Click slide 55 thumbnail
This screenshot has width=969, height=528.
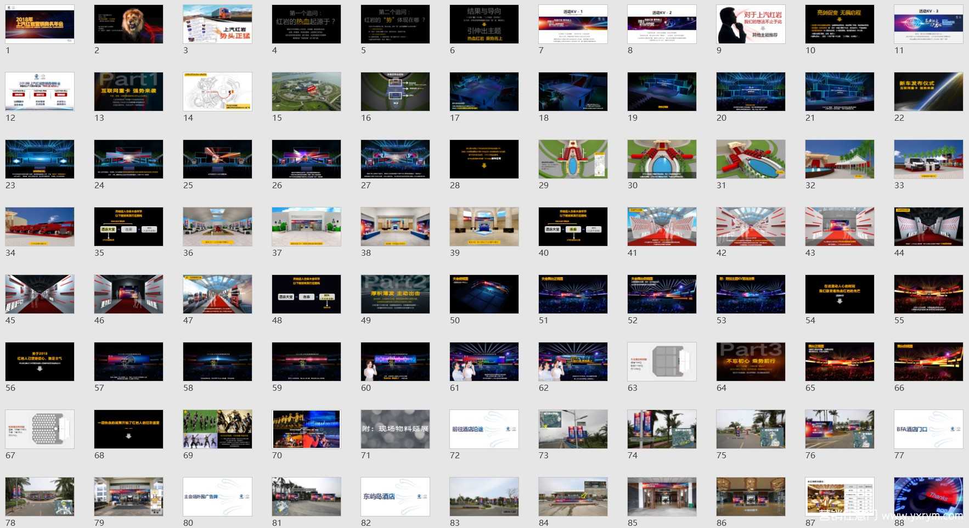pos(928,294)
